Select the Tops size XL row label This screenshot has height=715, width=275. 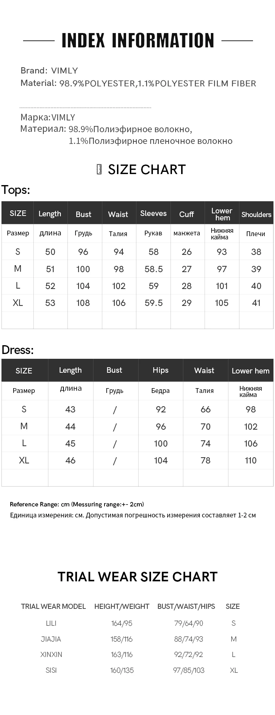pos(18,303)
